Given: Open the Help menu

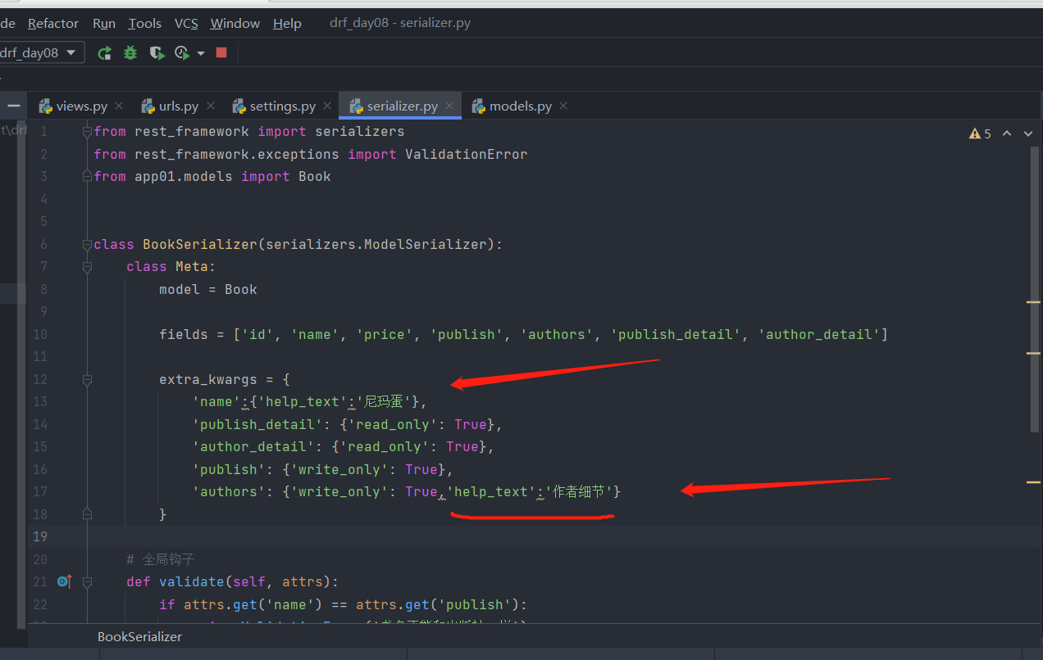Looking at the screenshot, I should click(287, 23).
